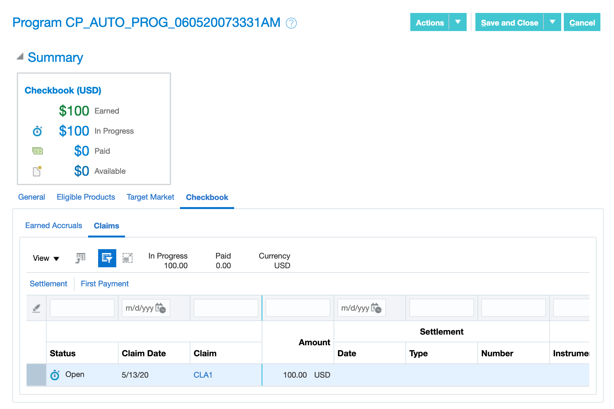
Task: Click the In Progress stopwatch icon
Action: tap(38, 131)
